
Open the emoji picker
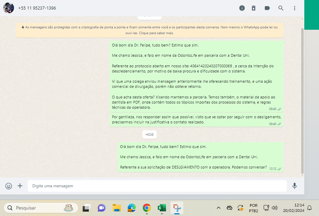(9, 186)
